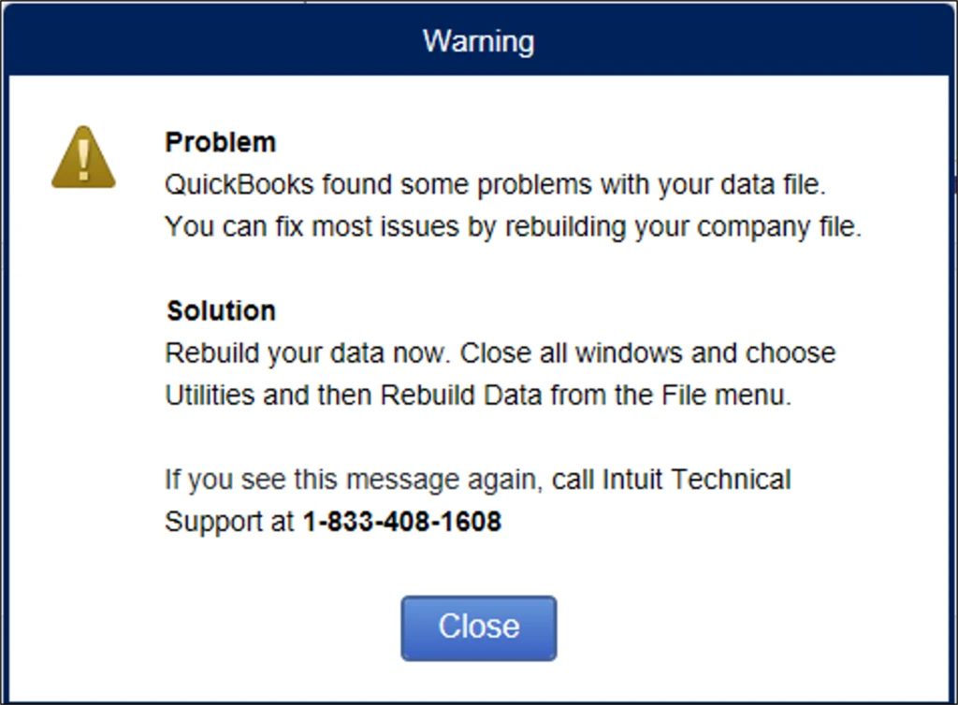Click the word QuickBooks in the message
958x705 pixels.
pyautogui.click(x=239, y=184)
